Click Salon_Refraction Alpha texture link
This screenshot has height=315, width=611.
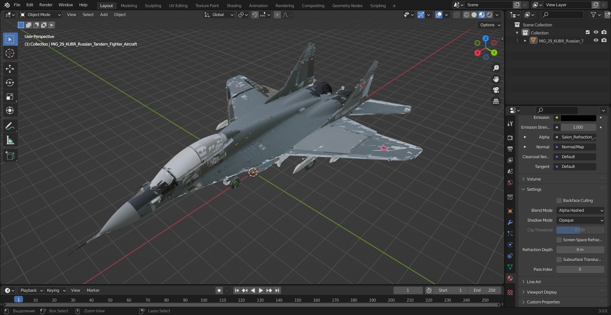[x=578, y=137]
